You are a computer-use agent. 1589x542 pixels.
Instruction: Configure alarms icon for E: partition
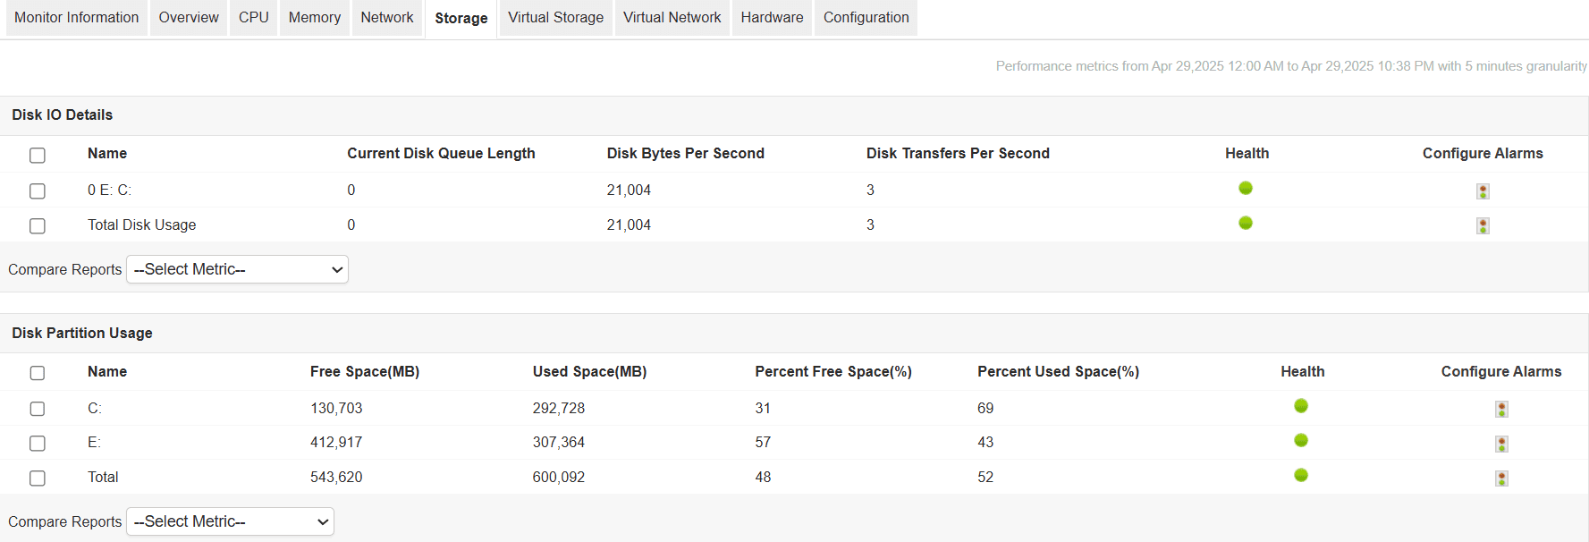point(1501,444)
